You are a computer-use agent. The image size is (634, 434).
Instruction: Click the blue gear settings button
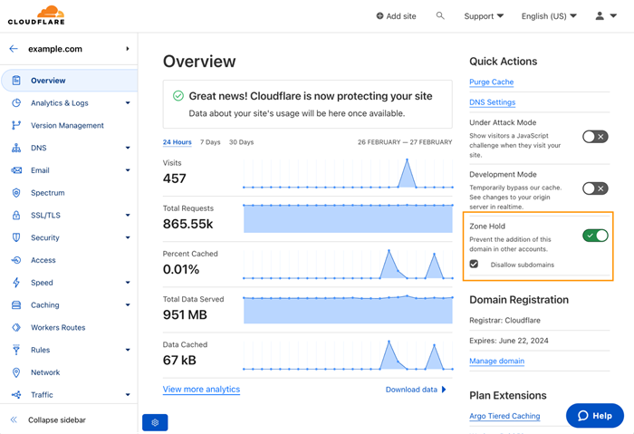click(x=155, y=422)
